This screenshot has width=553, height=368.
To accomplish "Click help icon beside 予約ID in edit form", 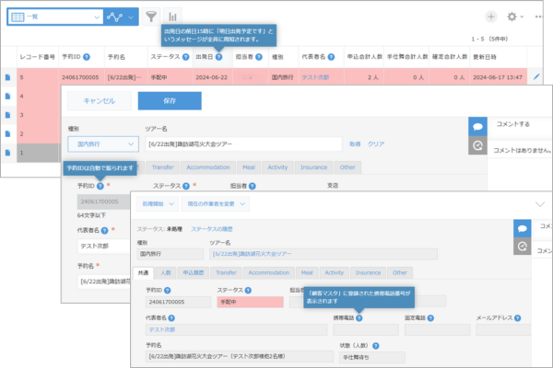I will click(x=100, y=186).
